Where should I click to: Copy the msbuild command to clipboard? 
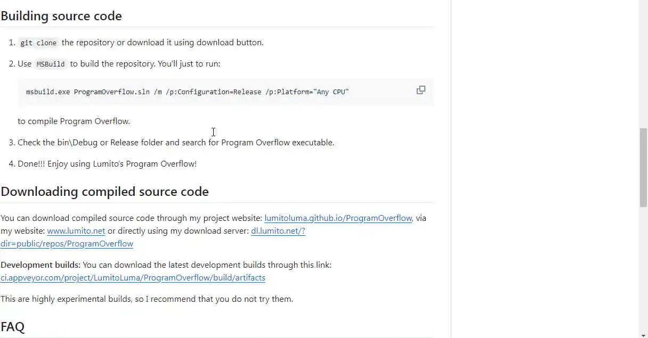pos(420,90)
